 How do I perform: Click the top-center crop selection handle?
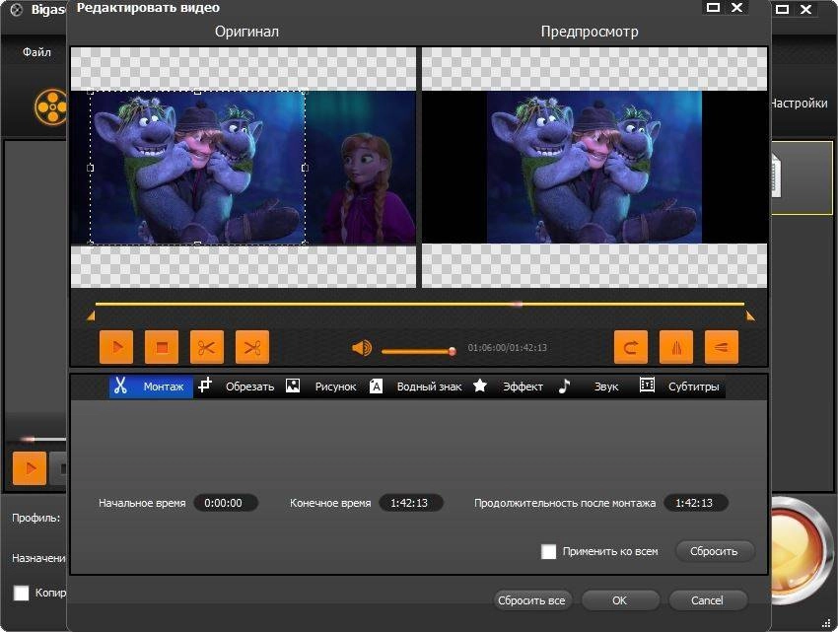pyautogui.click(x=198, y=92)
